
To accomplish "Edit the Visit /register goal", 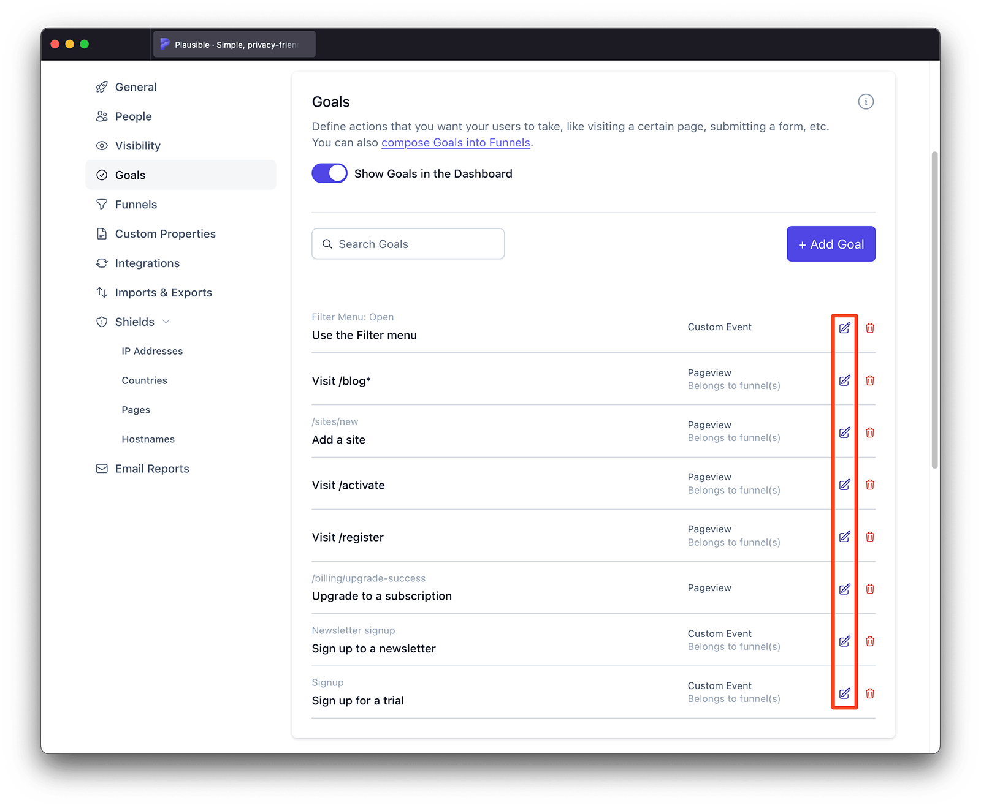I will pos(844,537).
